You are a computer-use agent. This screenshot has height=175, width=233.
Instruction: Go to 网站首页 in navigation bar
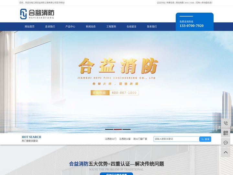click(x=29, y=27)
